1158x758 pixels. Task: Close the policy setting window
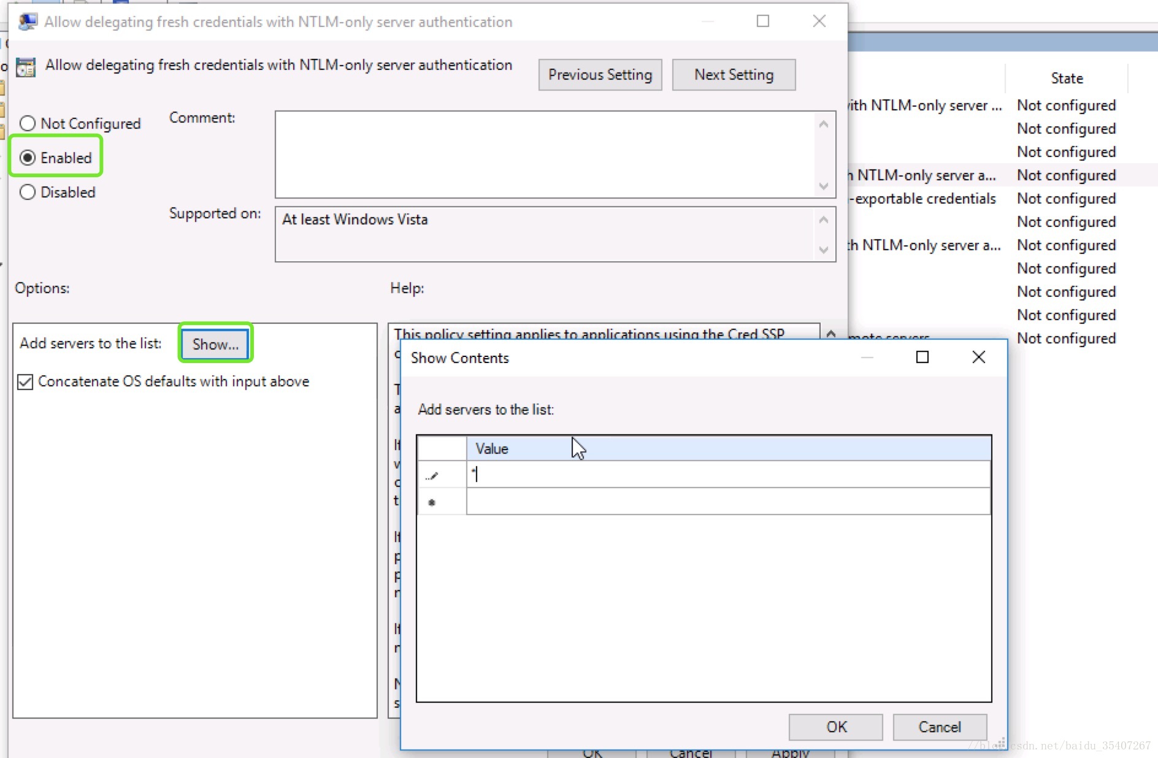coord(819,21)
